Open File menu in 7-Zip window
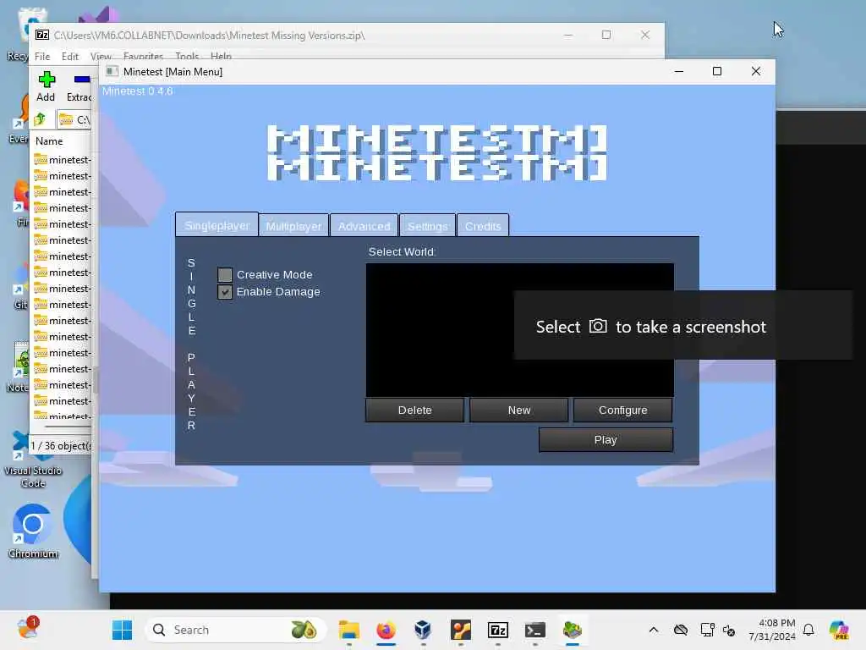866x650 pixels. 42,57
